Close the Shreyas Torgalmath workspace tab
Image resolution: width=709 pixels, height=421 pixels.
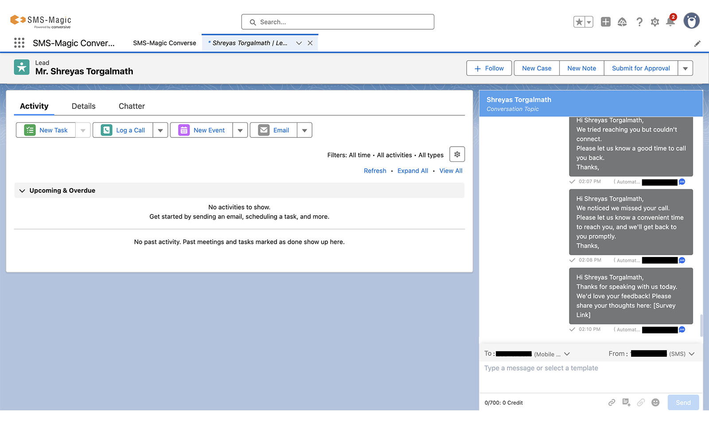310,43
